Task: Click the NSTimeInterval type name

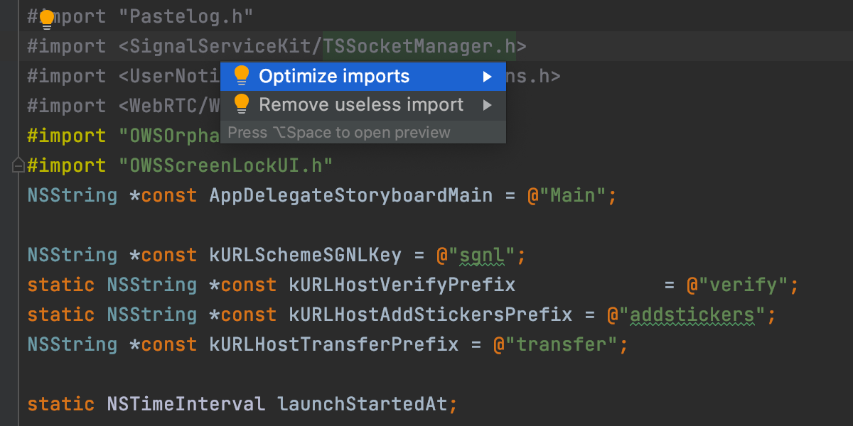Action: pos(186,404)
